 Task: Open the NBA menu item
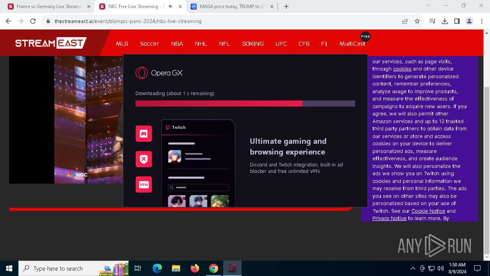coord(177,44)
